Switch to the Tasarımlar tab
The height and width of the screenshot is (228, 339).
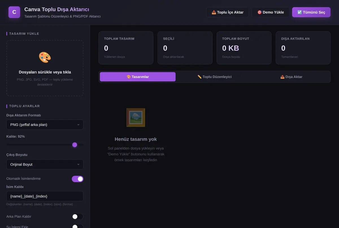point(138,77)
